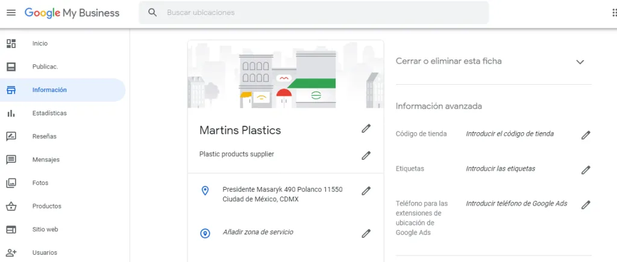Open the Google apps grid
This screenshot has width=617, height=262.
[x=614, y=13]
